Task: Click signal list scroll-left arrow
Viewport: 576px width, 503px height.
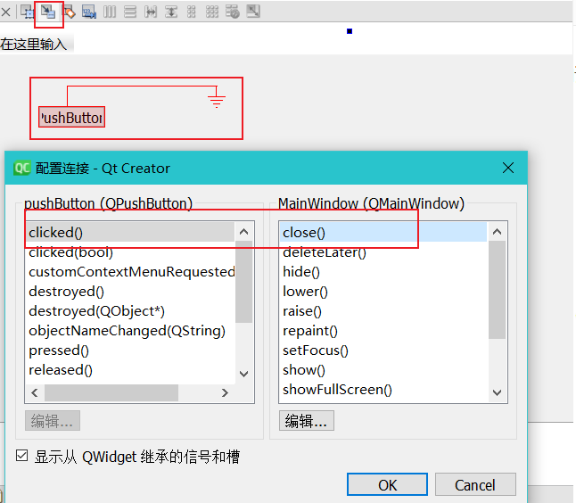Action: 35,392
